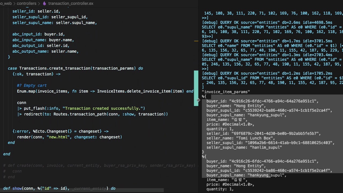The height and width of the screenshot is (193, 343).
Task: Click 'QUERY OK db=1.7ms' debug line
Action: click(x=267, y=41)
